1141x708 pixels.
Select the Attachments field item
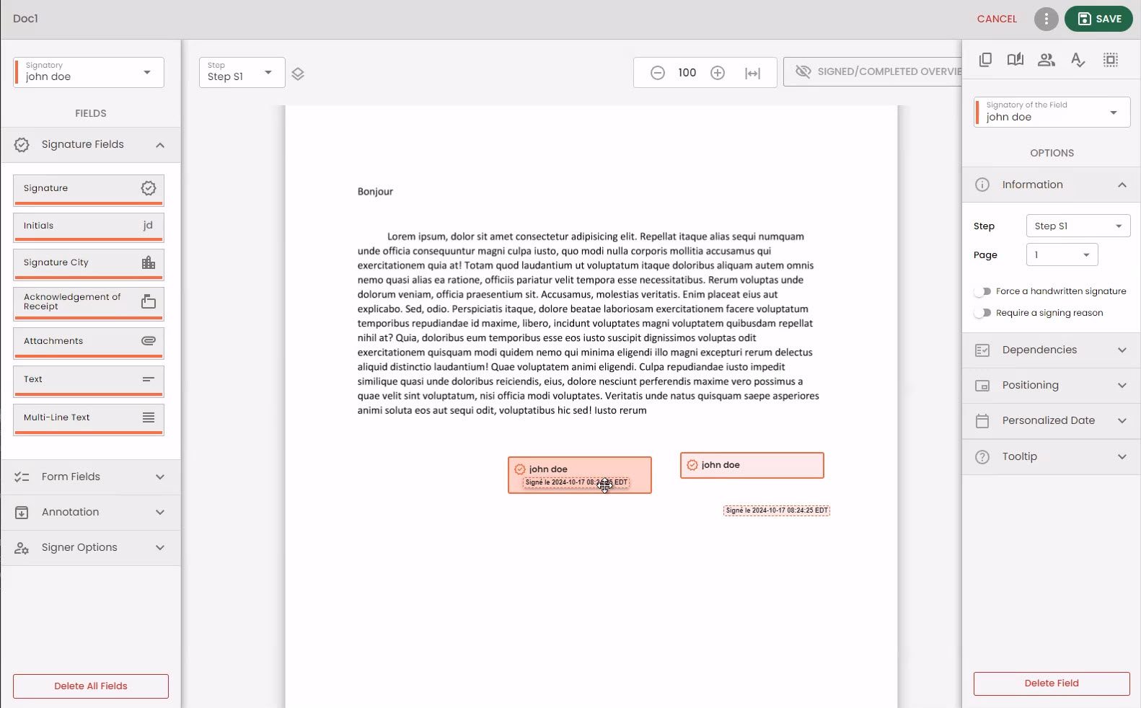click(x=89, y=342)
